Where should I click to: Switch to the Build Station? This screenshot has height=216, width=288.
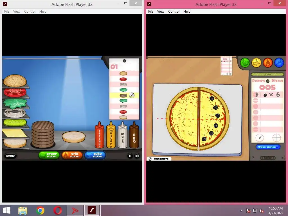point(95,155)
